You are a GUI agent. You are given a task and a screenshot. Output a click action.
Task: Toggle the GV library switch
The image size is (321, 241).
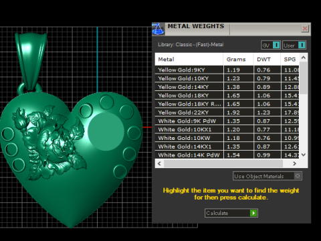[x=271, y=46]
